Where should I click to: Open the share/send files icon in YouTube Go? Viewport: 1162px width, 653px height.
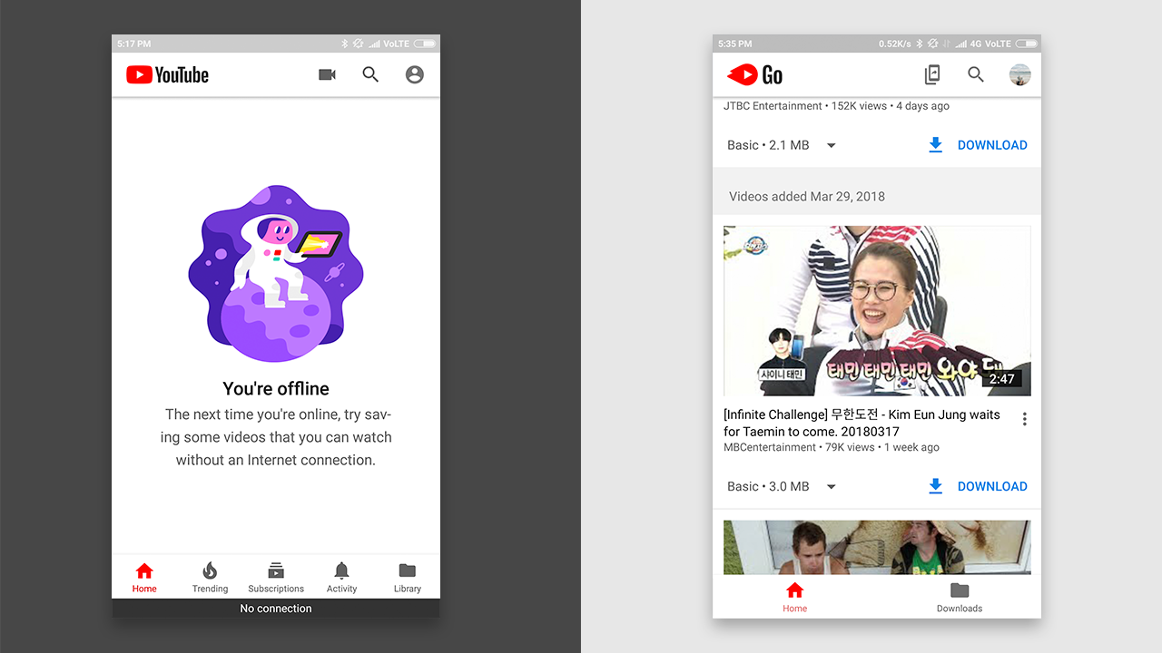click(931, 74)
